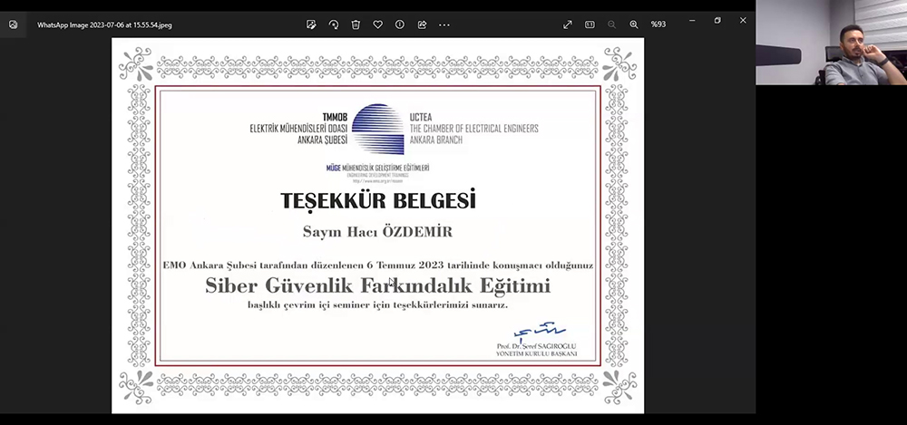The width and height of the screenshot is (907, 425).
Task: Open the See more three-dots menu
Action: tap(444, 24)
